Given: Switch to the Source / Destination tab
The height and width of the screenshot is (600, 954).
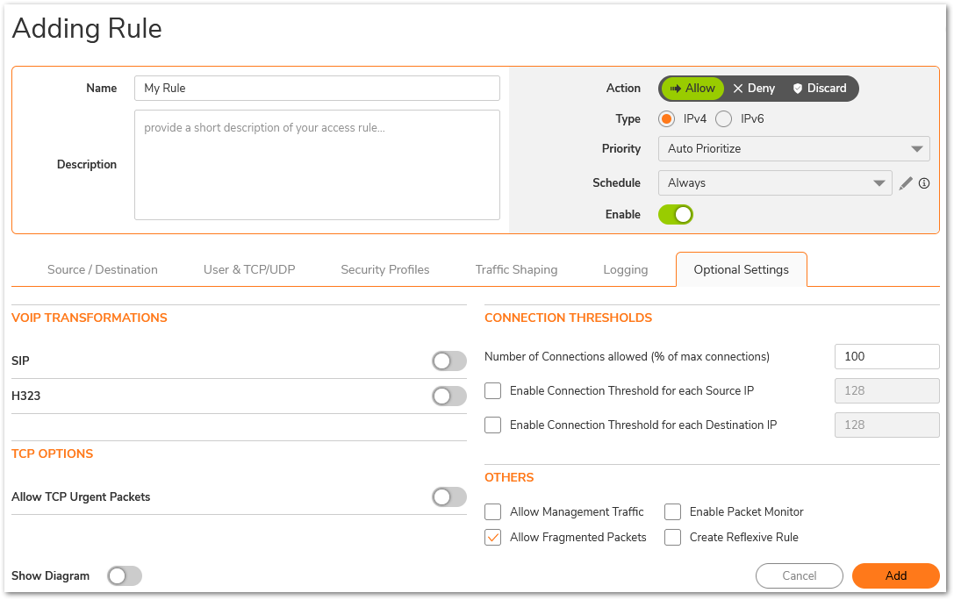Looking at the screenshot, I should point(102,269).
